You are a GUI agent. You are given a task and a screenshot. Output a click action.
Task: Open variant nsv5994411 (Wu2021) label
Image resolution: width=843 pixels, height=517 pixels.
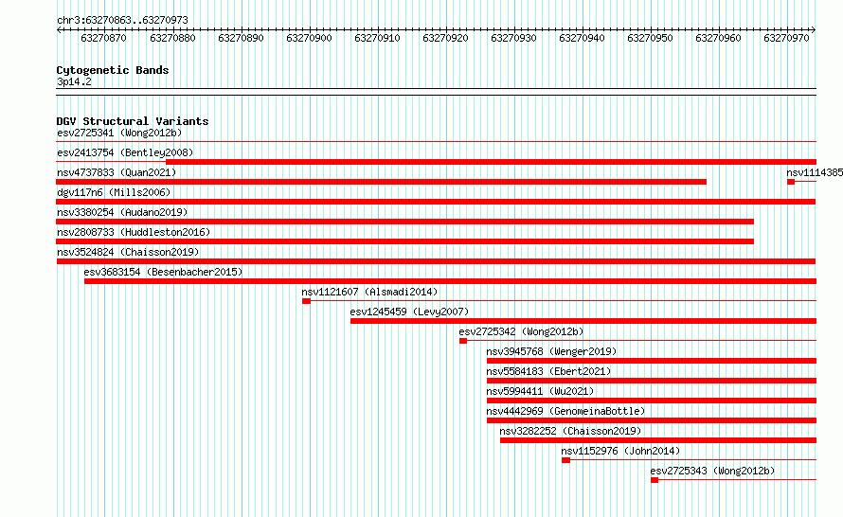tap(540, 391)
